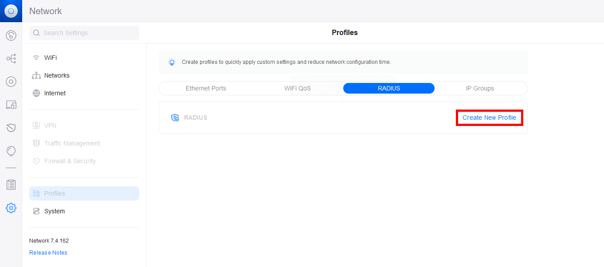The image size is (604, 267).
Task: Create a new RADIUS profile
Action: 489,117
